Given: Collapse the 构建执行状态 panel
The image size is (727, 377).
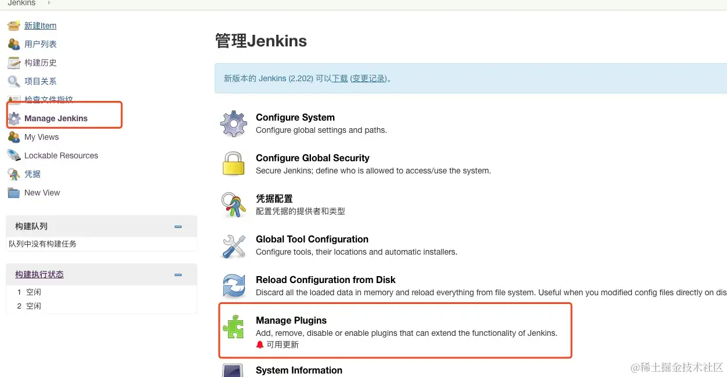Looking at the screenshot, I should point(178,275).
